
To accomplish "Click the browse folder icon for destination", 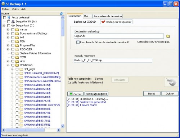I will point(168,36).
